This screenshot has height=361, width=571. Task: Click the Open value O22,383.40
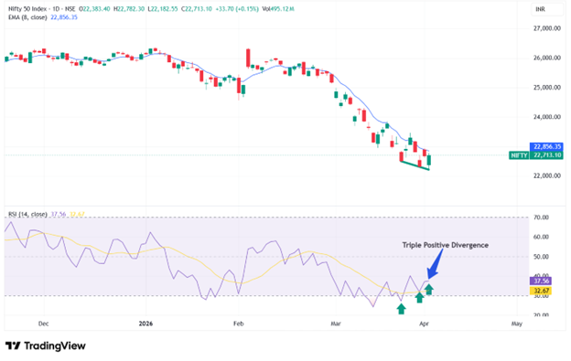coord(94,9)
